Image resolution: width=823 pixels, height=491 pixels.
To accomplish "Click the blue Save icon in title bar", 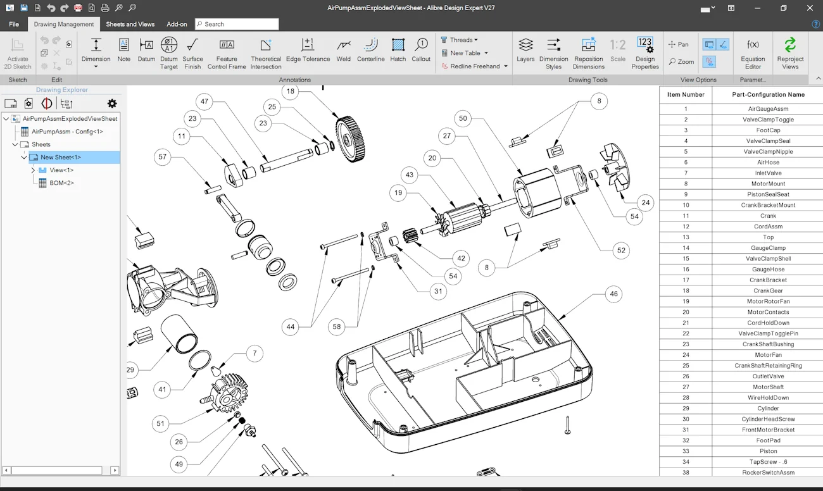I will click(23, 8).
